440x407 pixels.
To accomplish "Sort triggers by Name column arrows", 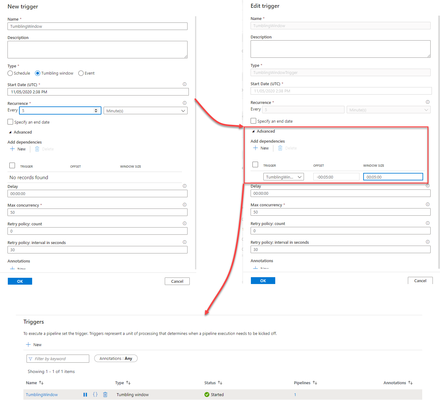I will 41,383.
